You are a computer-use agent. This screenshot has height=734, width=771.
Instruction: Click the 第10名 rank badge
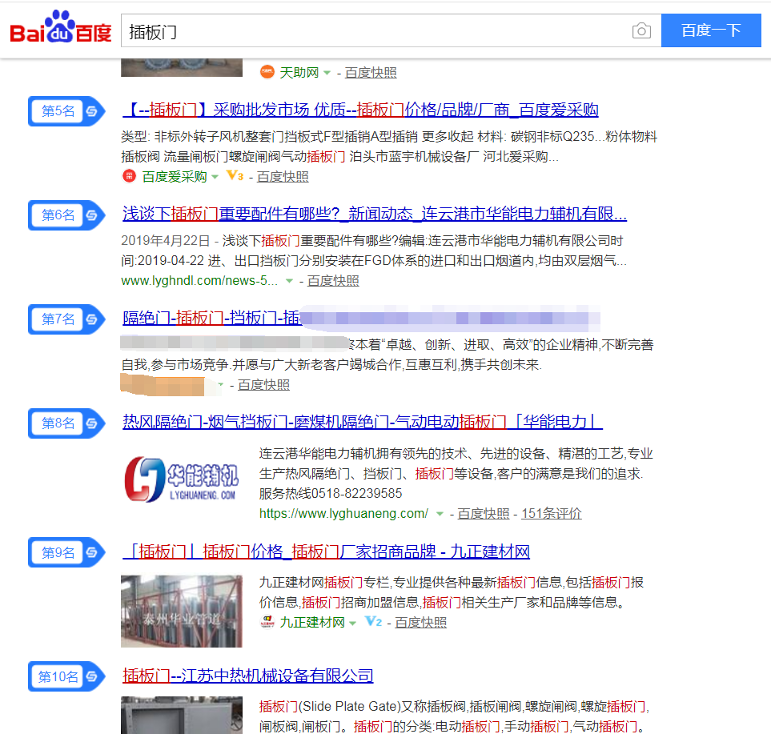(66, 676)
